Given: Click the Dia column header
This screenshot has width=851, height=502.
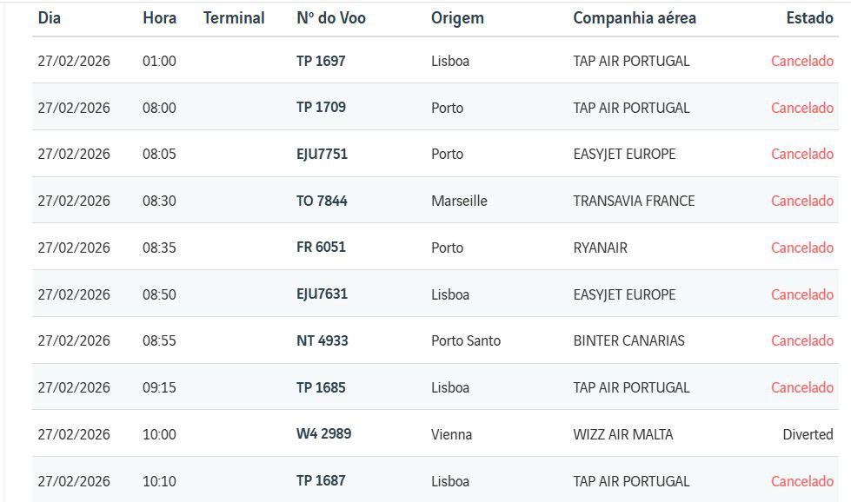Looking at the screenshot, I should tap(50, 18).
